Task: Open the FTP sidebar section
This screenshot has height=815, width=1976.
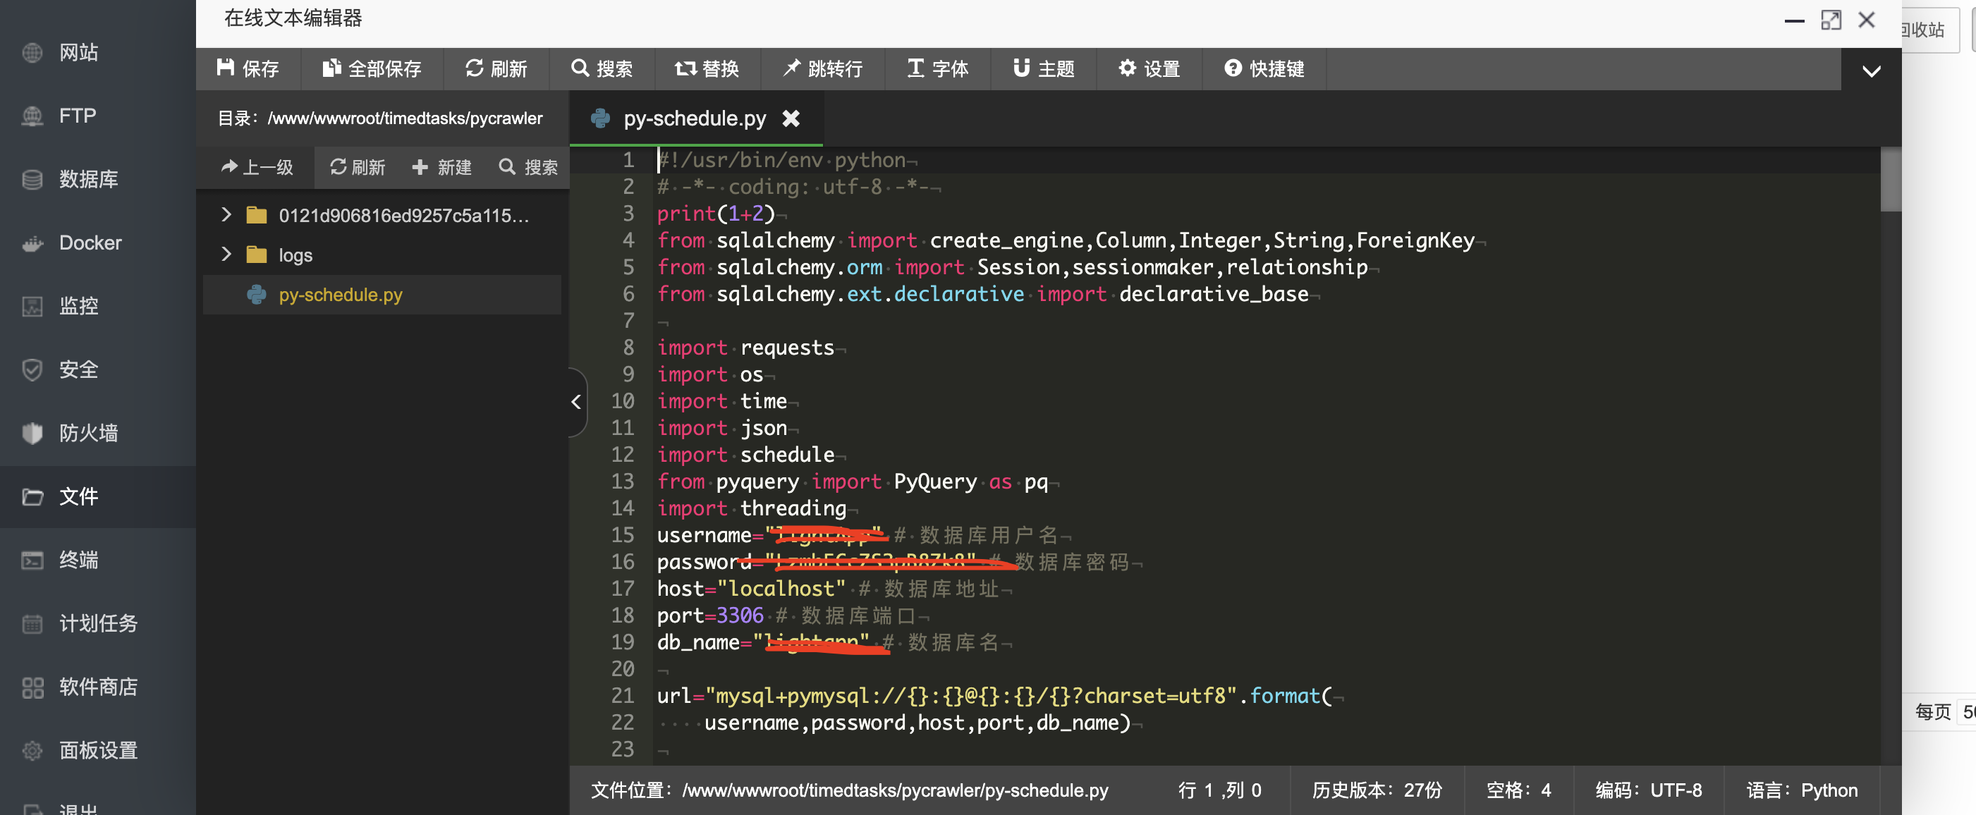Action: 77,116
